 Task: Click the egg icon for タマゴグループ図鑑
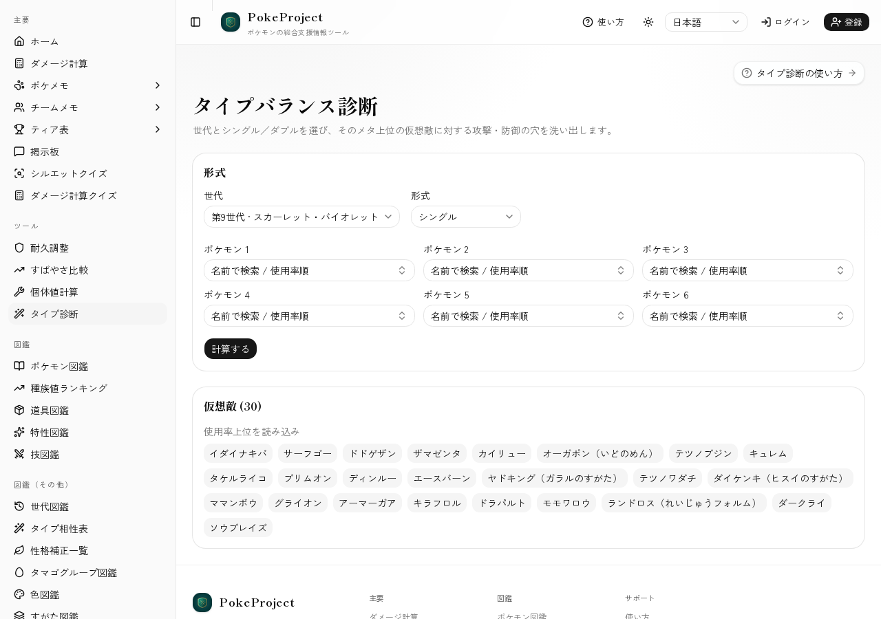[x=19, y=572]
